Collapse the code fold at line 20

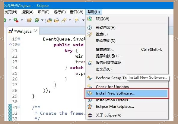tap(19, 44)
